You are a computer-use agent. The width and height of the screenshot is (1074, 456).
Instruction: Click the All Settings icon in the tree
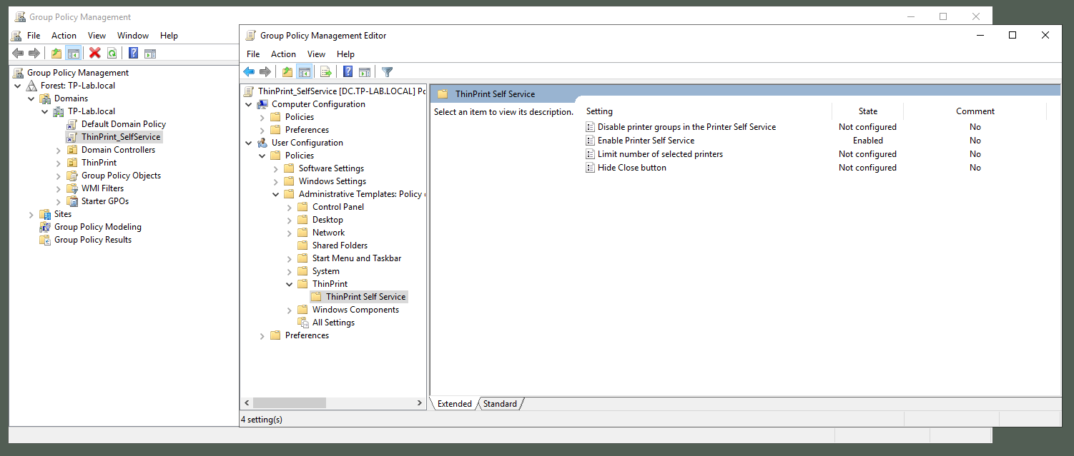[x=303, y=323]
